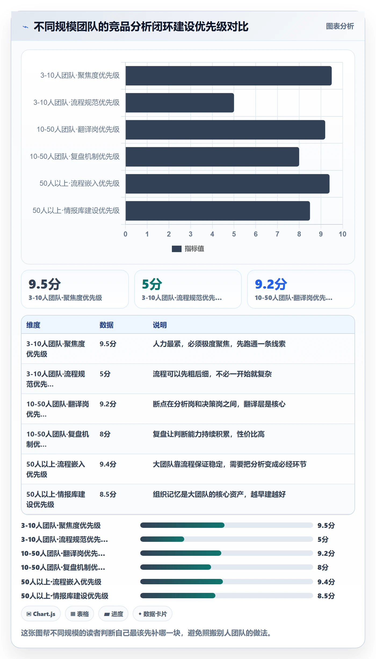
Task: Select the 数据卡片 tag chip
Action: click(153, 614)
